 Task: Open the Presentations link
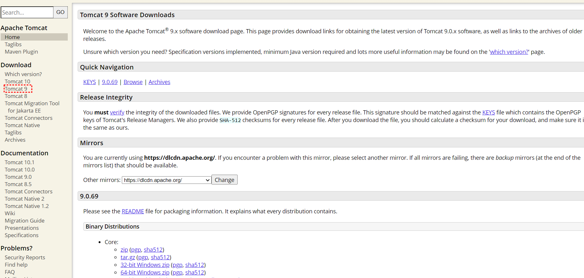[22, 228]
